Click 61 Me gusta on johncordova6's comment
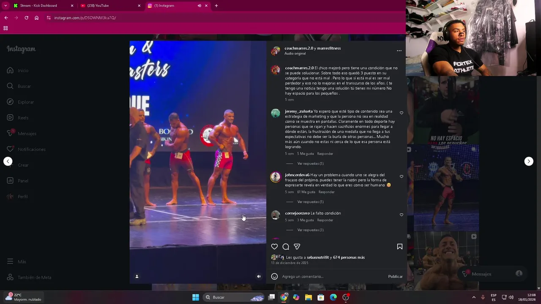Screen dimensions: 541x304 (x=306, y=192)
